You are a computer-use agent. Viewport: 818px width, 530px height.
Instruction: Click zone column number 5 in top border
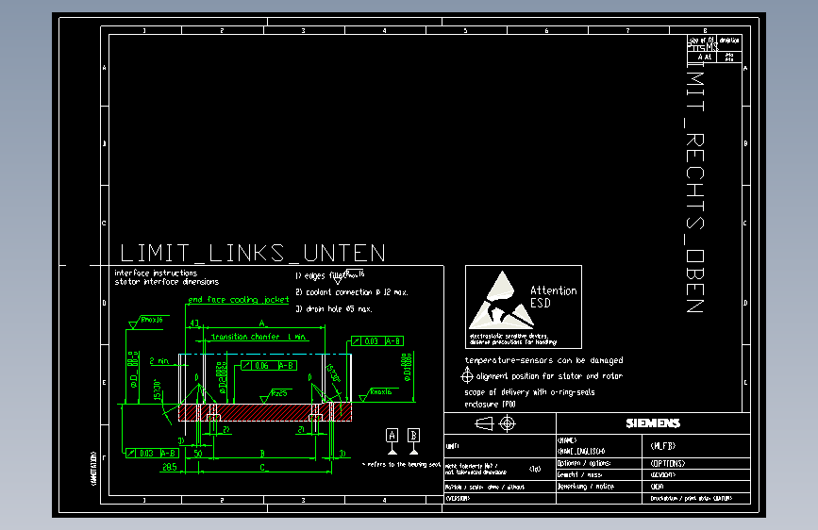(465, 31)
